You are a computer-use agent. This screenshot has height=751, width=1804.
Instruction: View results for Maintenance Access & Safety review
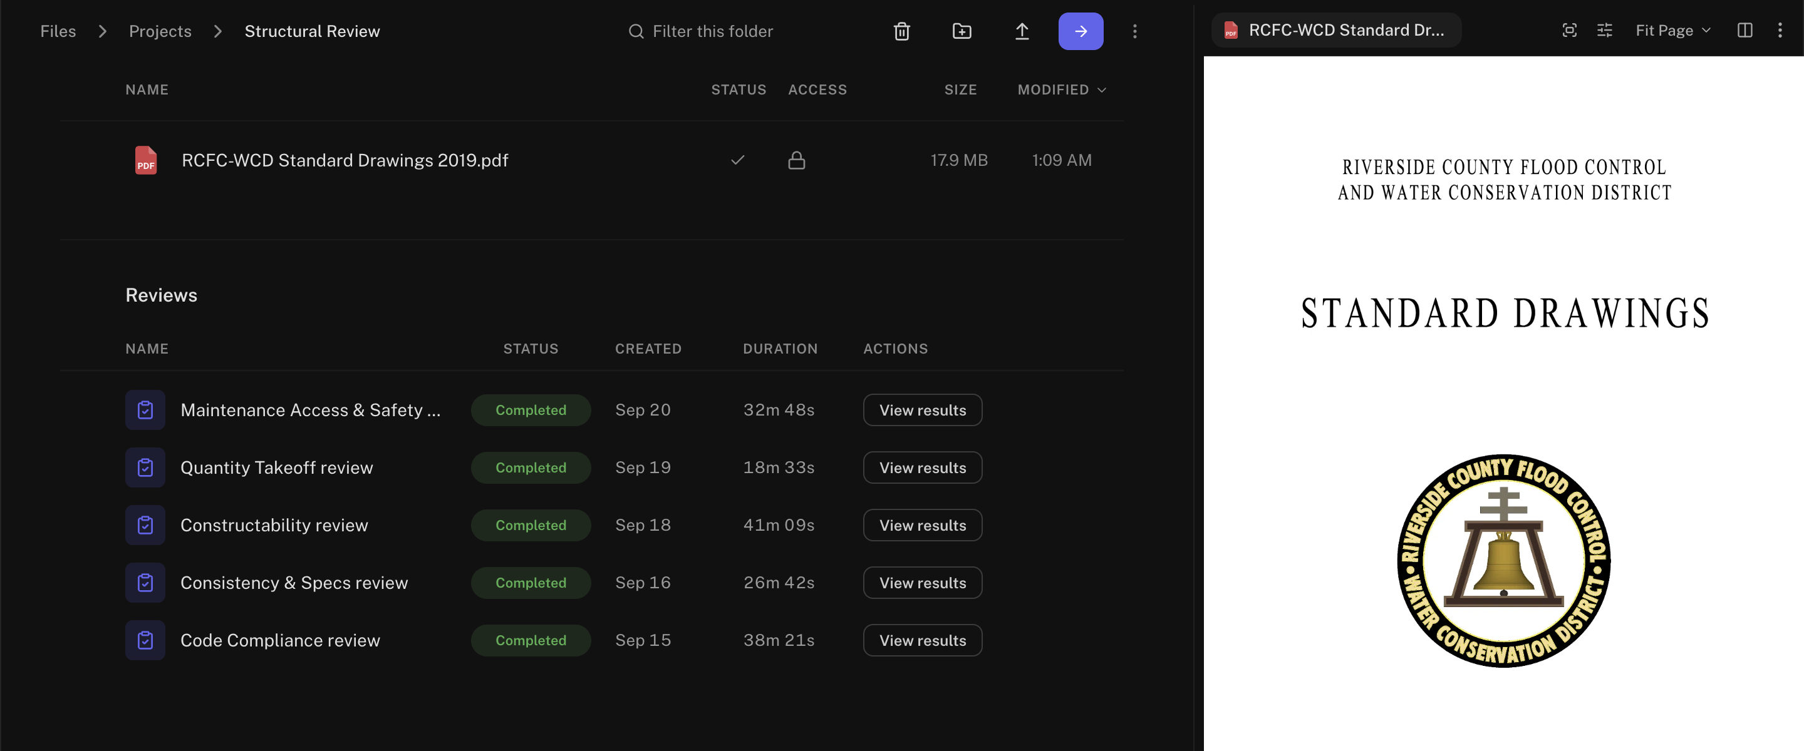[x=922, y=410]
